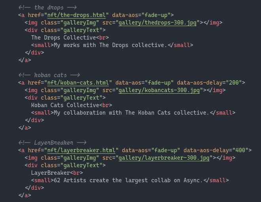Open the gallery/layerbreaker-300.jpg source path
The height and width of the screenshot is (202, 261).
164,158
